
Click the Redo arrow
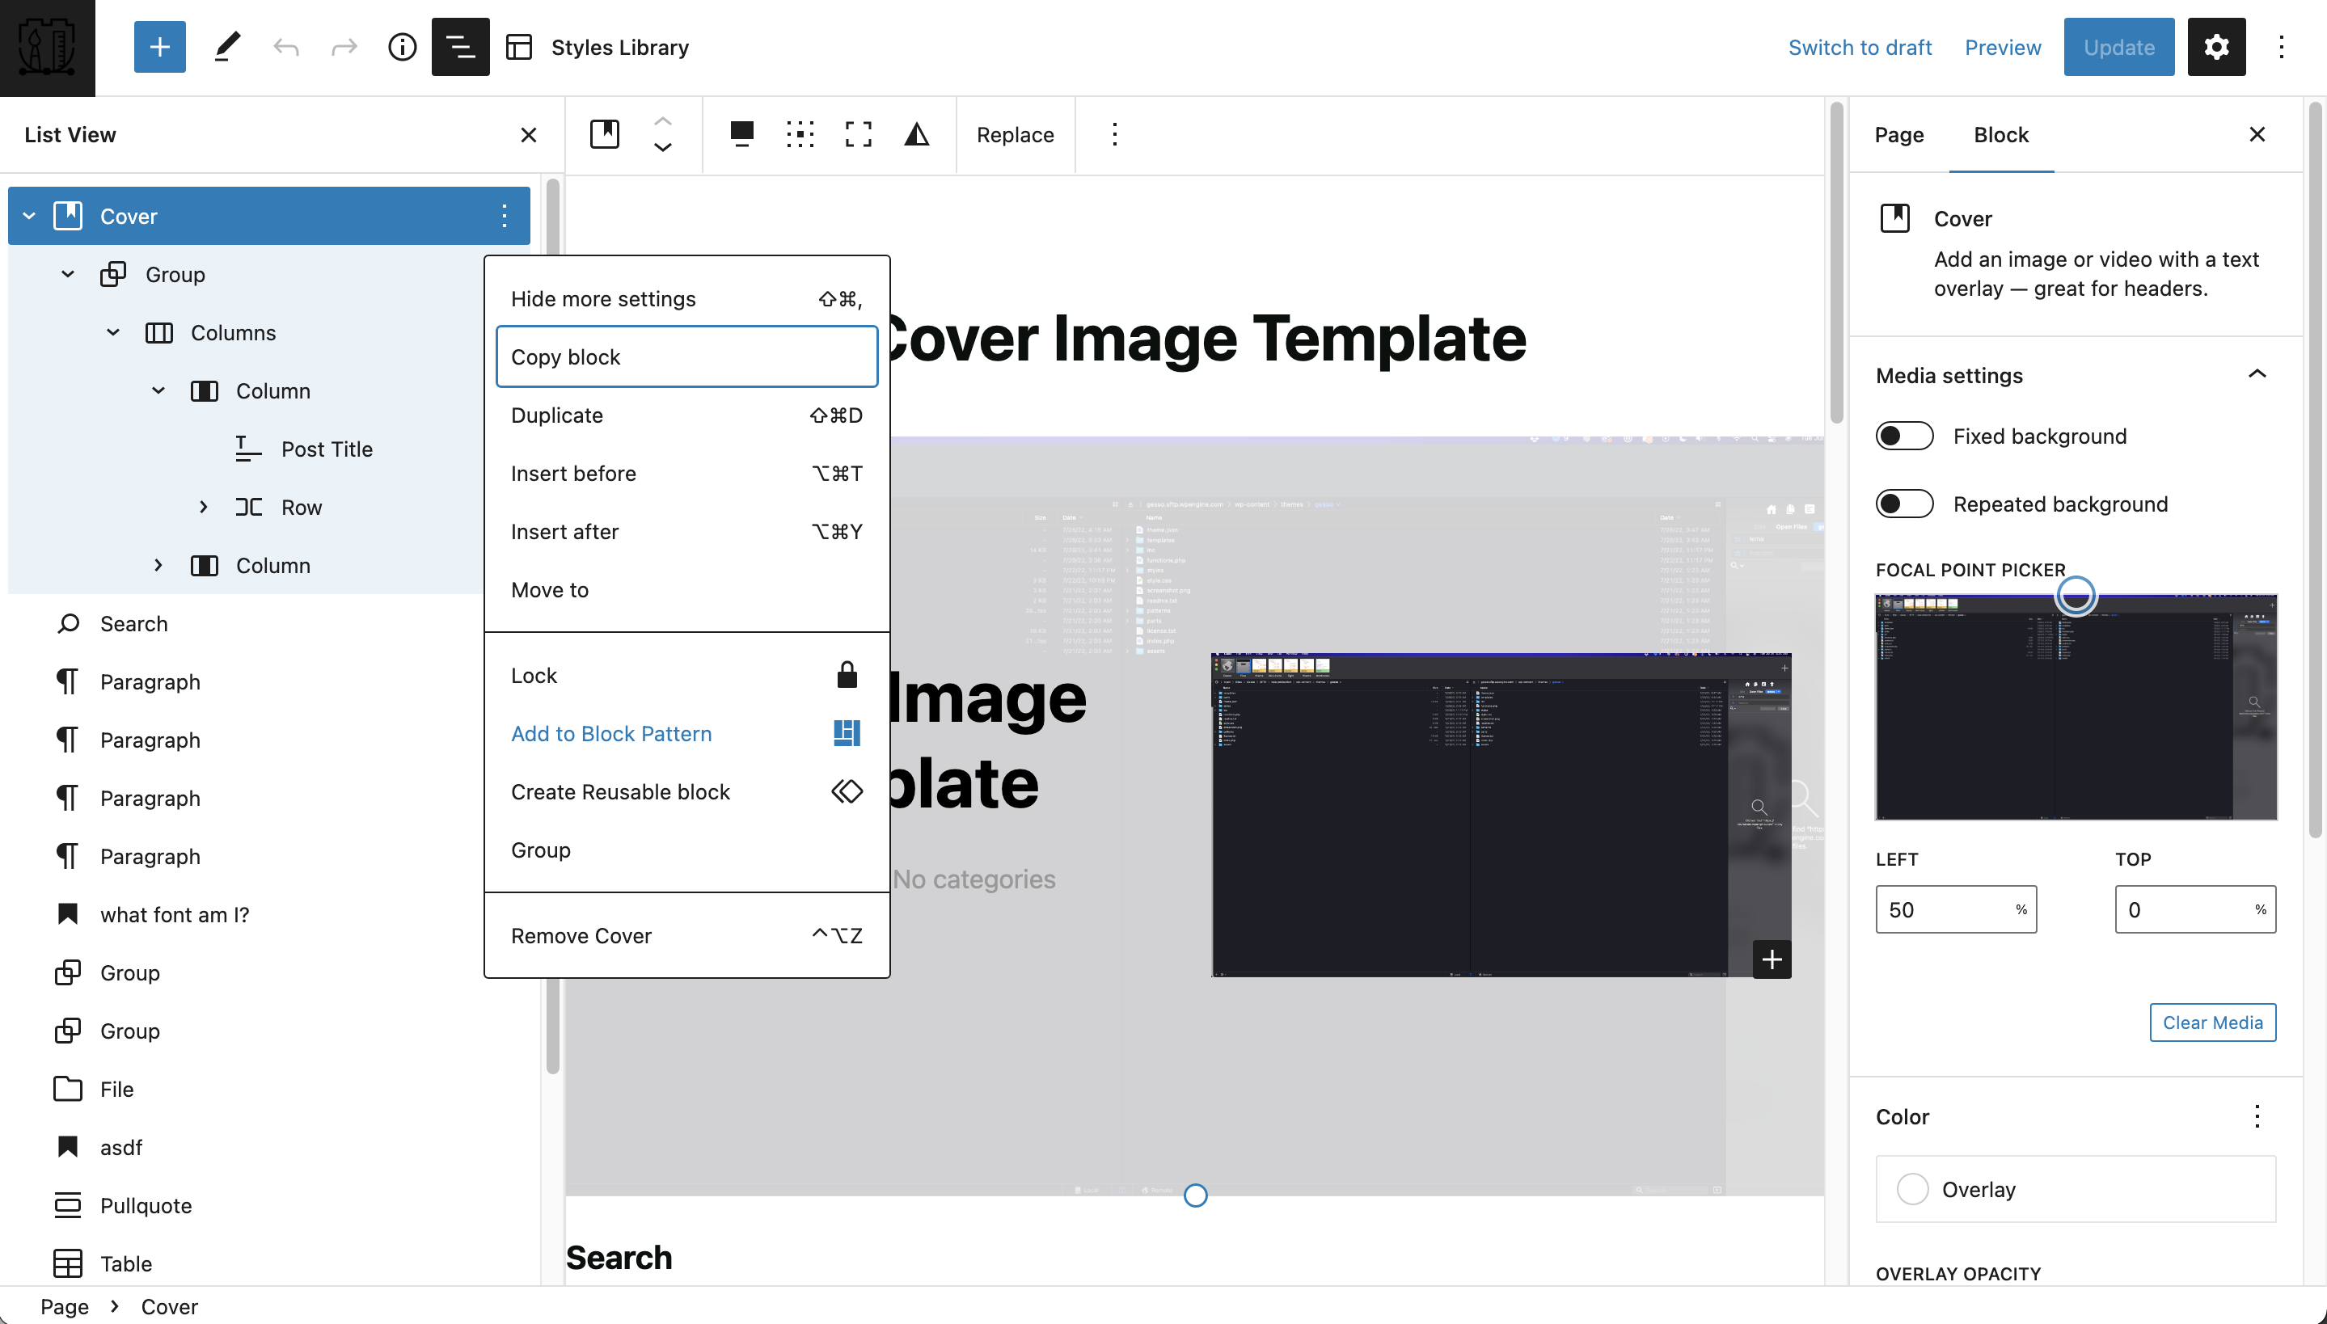click(344, 46)
